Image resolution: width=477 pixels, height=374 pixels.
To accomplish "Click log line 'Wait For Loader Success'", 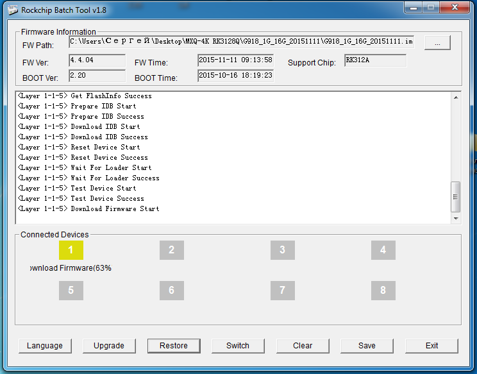I will [88, 178].
